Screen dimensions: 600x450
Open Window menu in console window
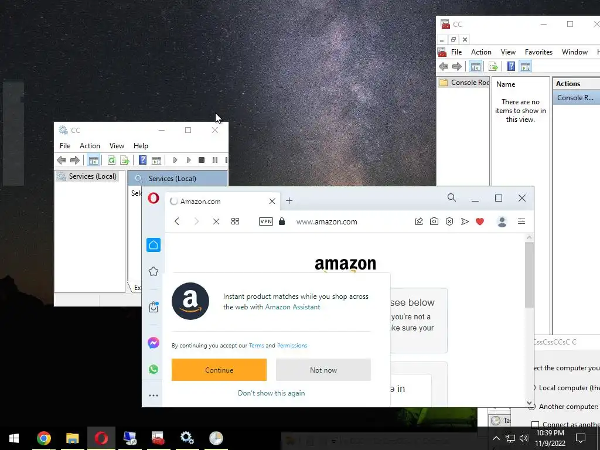575,52
